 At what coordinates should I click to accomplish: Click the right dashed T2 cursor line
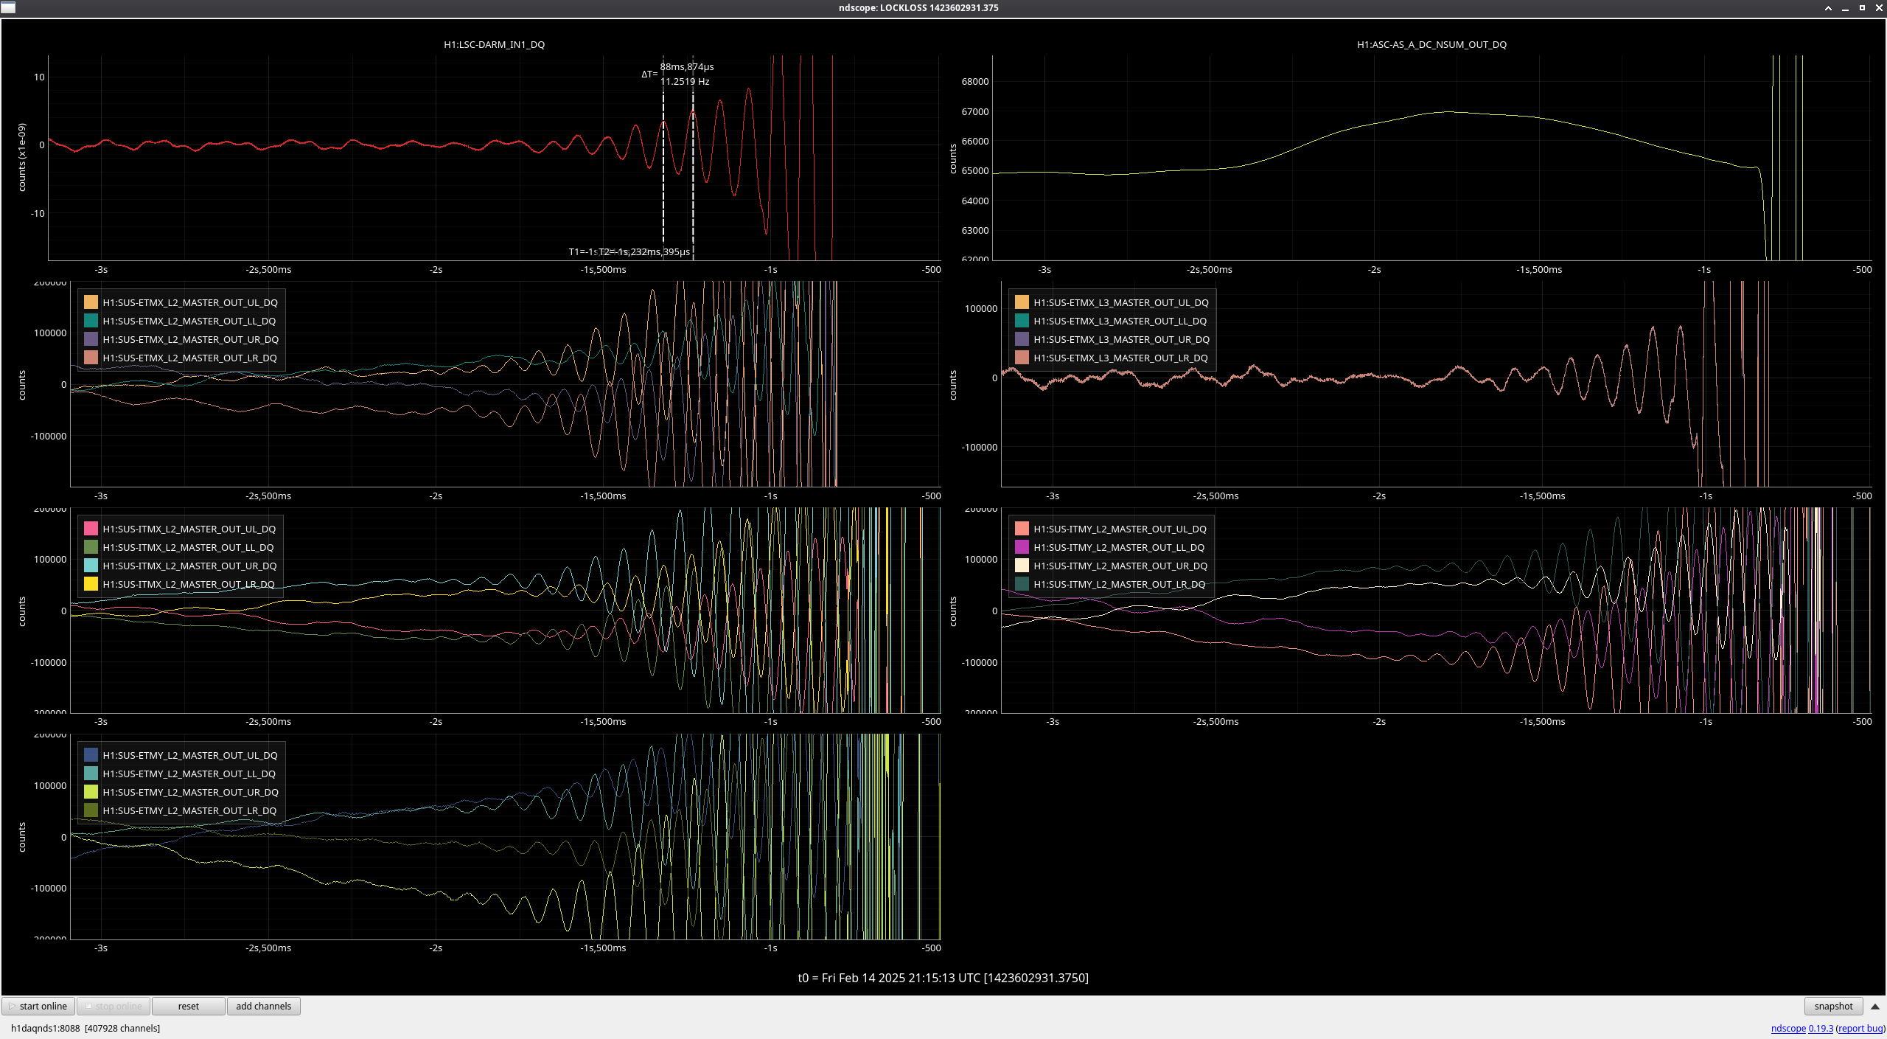693,158
